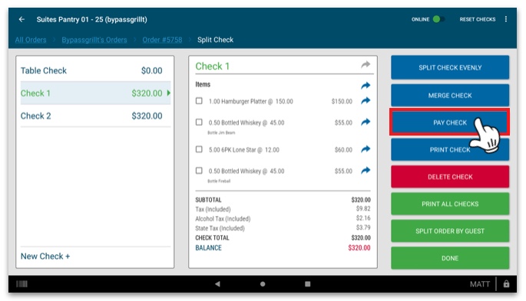Go to All Orders breadcrumb
526x301 pixels.
pyautogui.click(x=31, y=40)
